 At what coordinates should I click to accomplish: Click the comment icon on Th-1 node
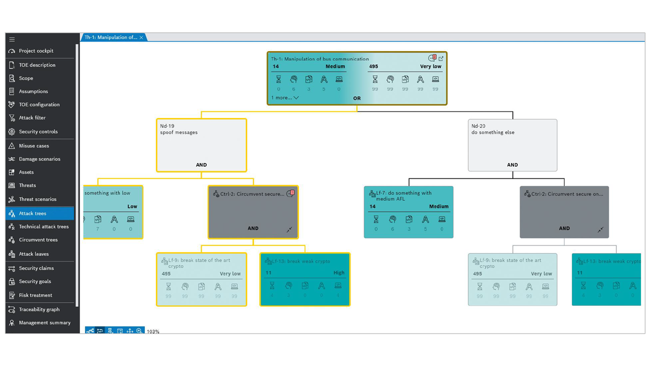coord(432,58)
